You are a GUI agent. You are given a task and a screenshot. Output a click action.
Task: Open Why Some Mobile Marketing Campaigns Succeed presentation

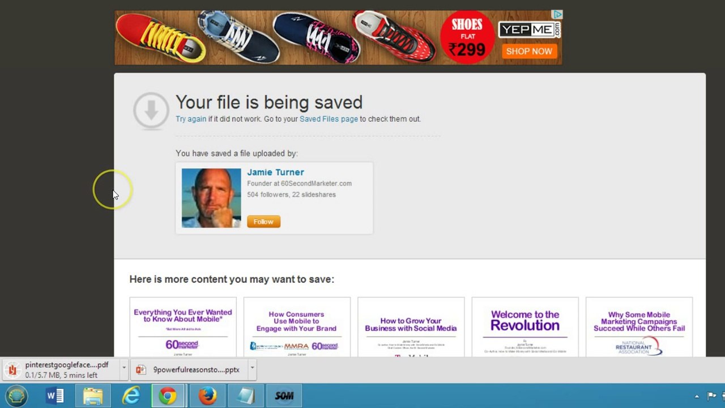[639, 327]
